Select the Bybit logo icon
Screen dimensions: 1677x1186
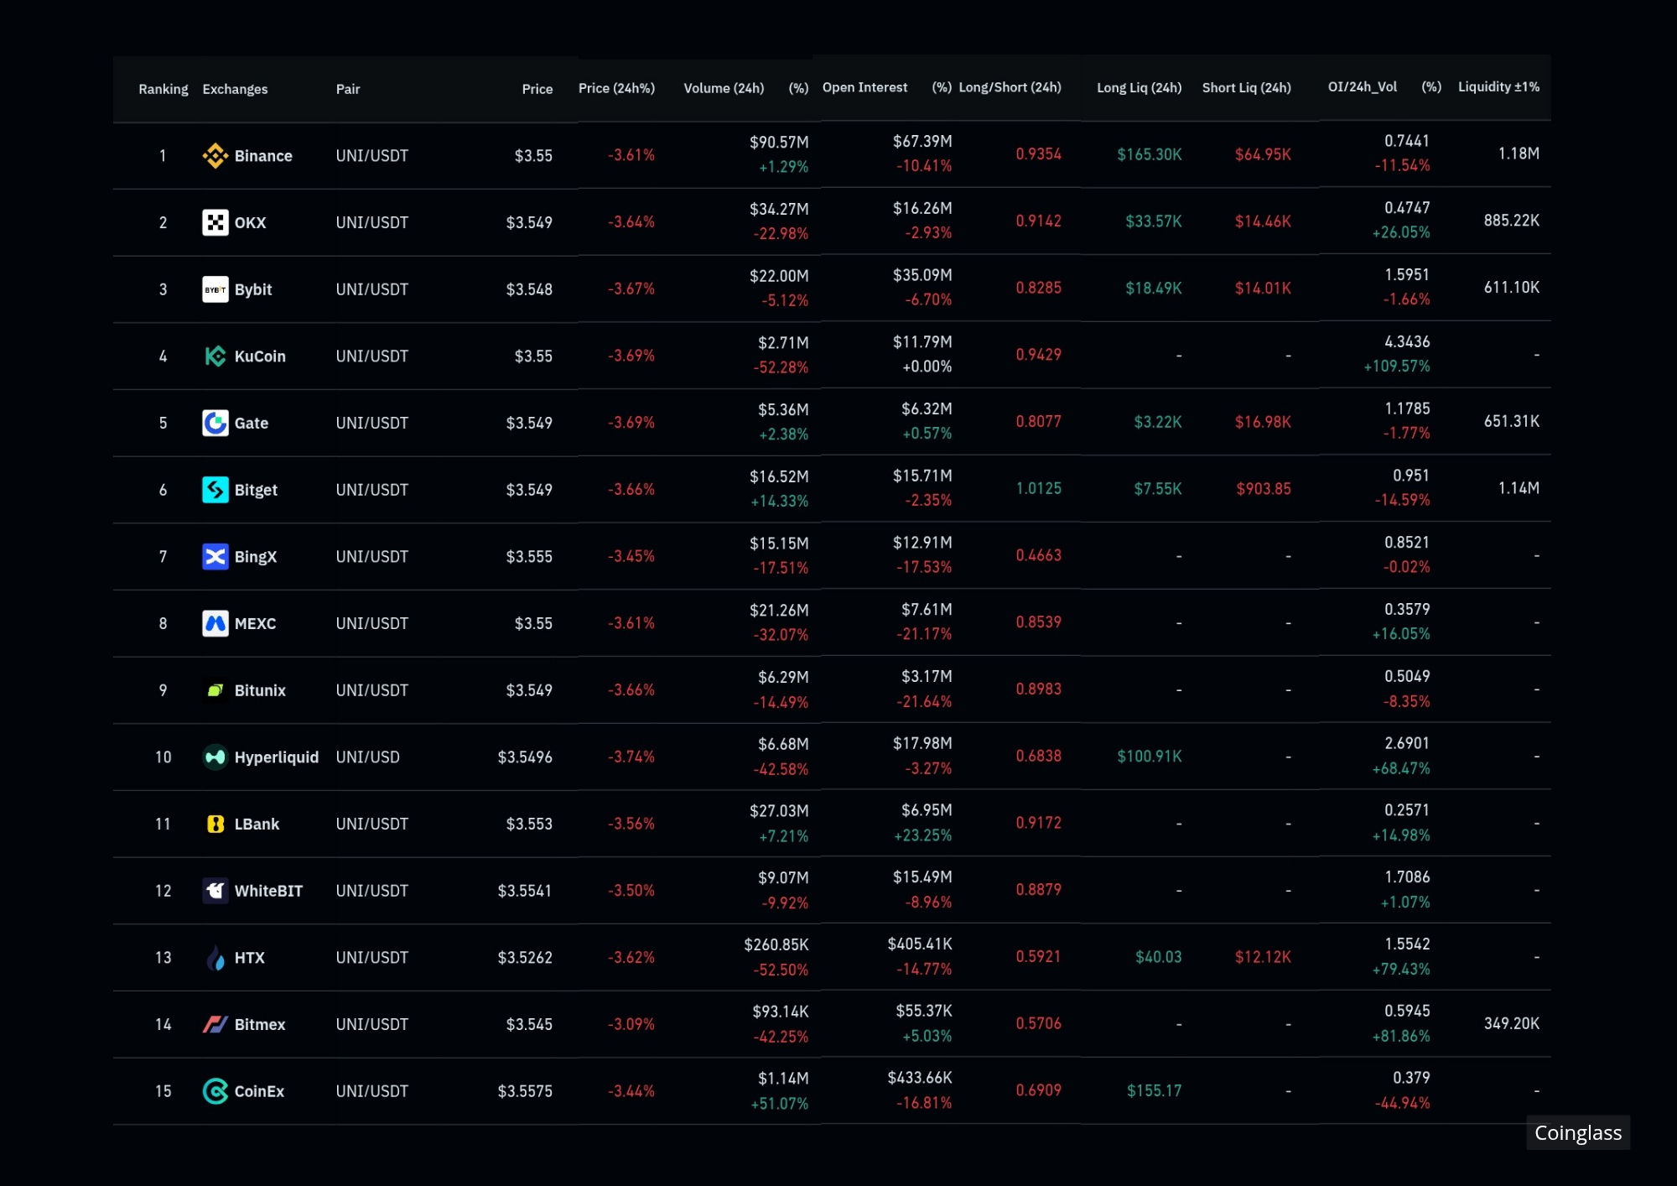(x=215, y=289)
